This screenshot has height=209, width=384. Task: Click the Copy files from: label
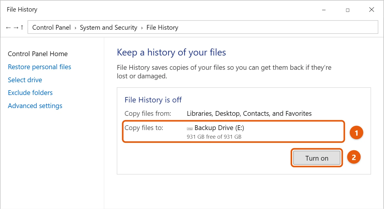pos(148,113)
